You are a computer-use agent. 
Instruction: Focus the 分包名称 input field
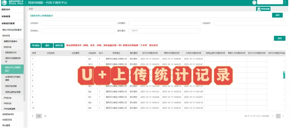pyautogui.click(x=249, y=23)
